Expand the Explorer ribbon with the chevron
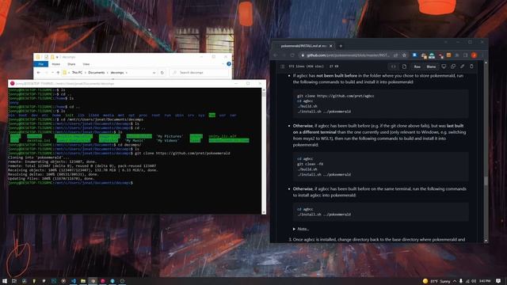This screenshot has width=507, height=285. [x=223, y=64]
